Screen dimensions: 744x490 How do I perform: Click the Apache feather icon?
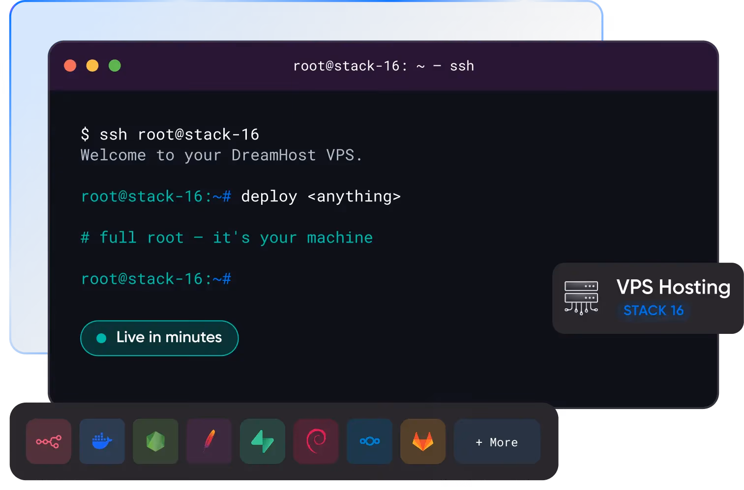(209, 441)
